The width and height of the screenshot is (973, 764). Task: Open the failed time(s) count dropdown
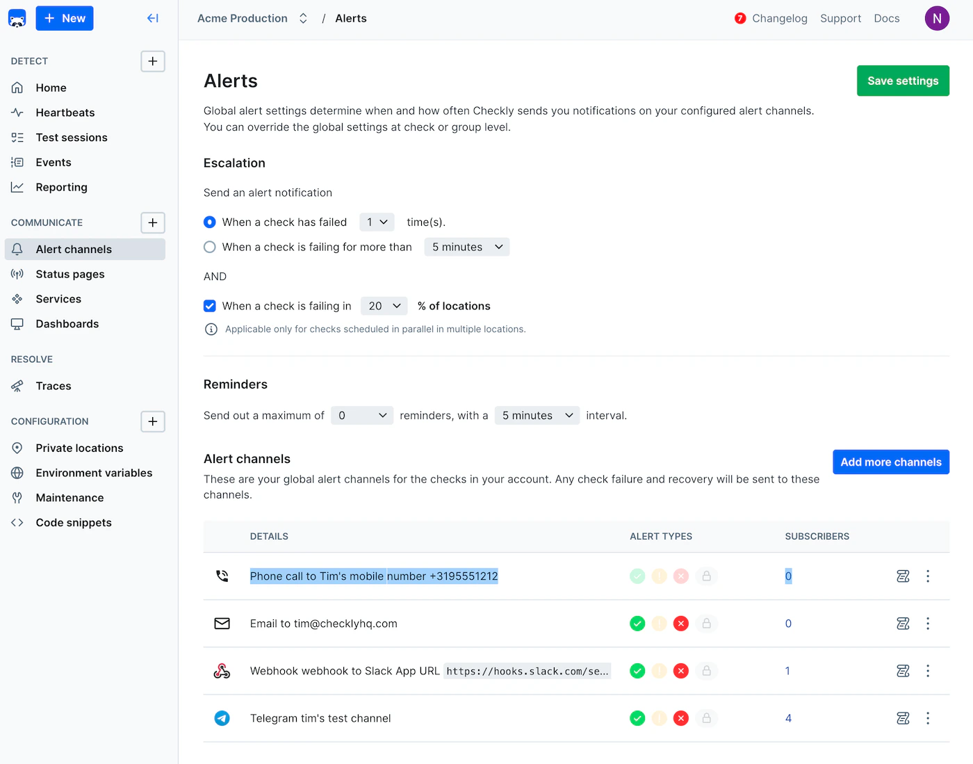[376, 222]
